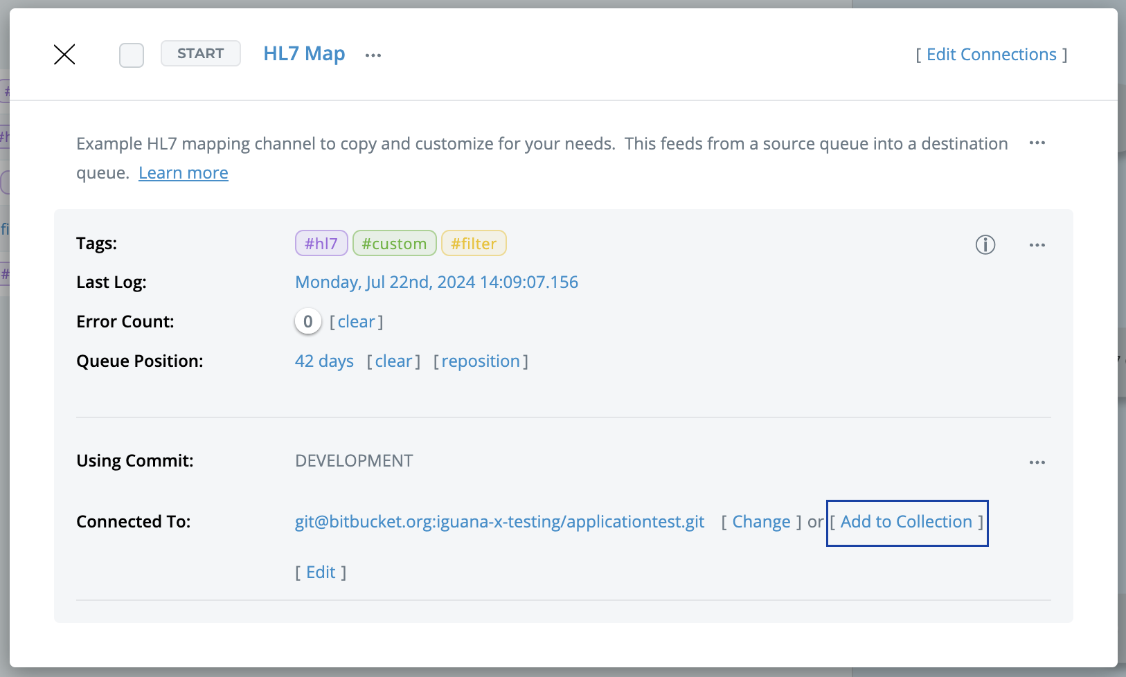Image resolution: width=1126 pixels, height=677 pixels.
Task: Click Change next to the git repository
Action: pyautogui.click(x=761, y=522)
